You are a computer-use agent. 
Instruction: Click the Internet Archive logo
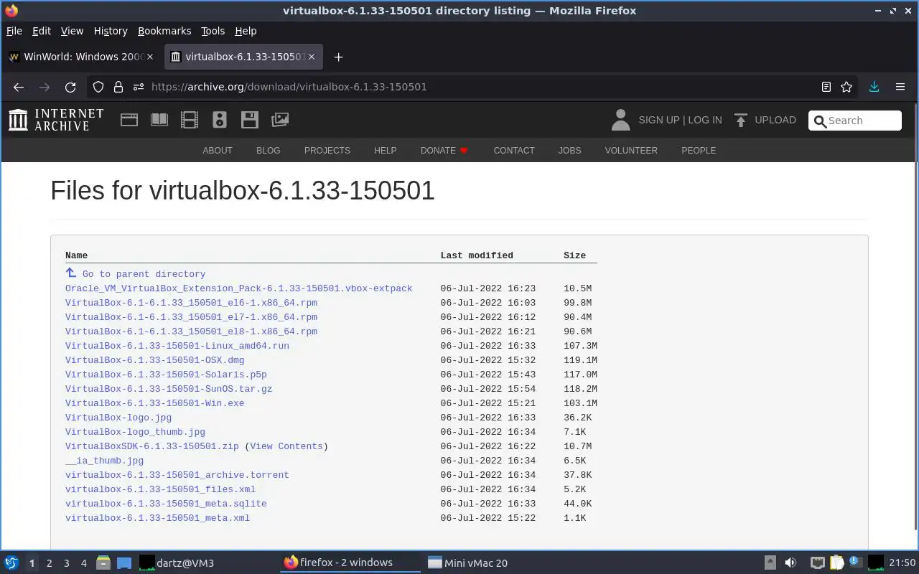pos(56,120)
